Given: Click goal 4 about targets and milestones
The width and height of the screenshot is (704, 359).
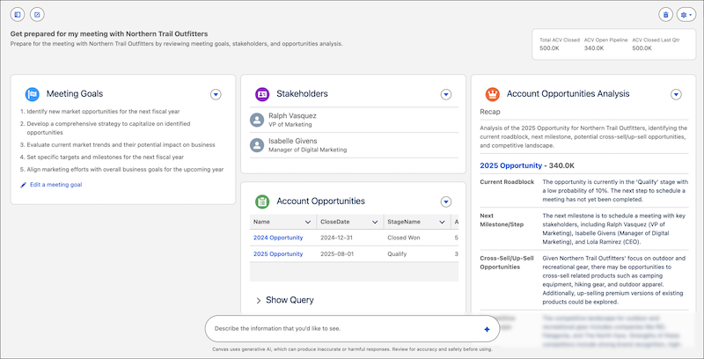Looking at the screenshot, I should (x=105, y=157).
